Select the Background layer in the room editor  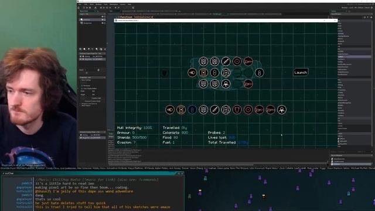93,23
